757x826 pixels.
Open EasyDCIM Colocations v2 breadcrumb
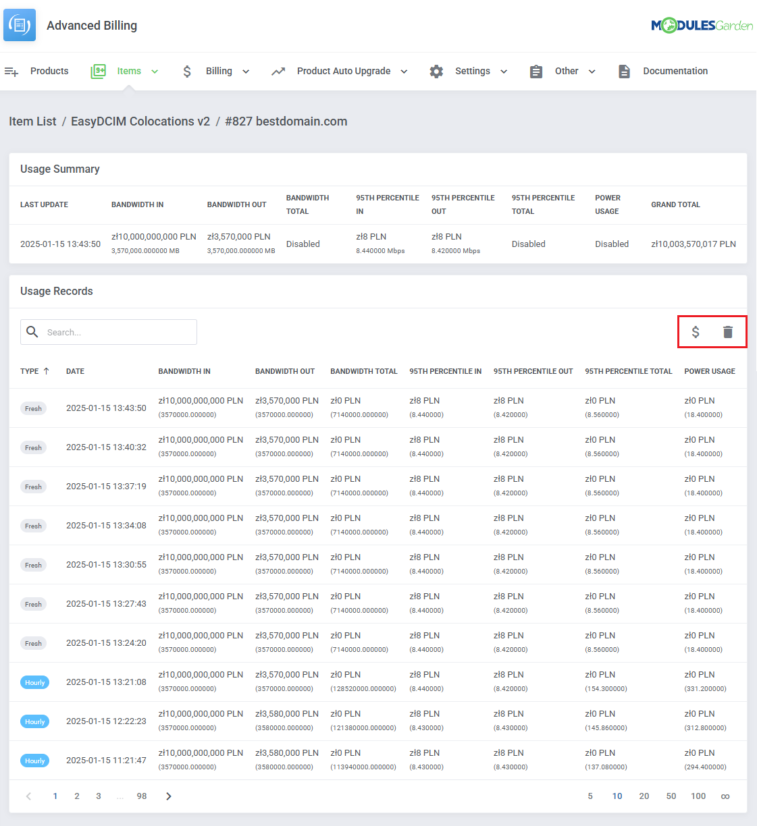click(x=140, y=121)
